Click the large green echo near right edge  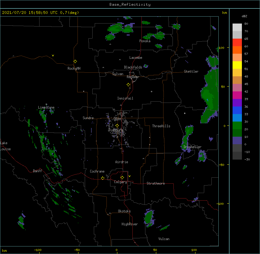click(x=210, y=96)
